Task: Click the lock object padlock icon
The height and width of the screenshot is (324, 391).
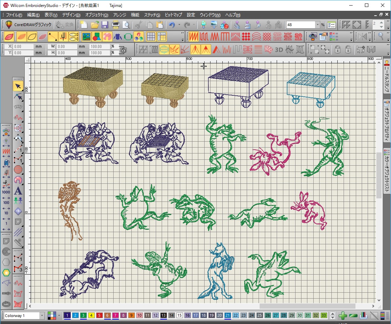Action: coord(337,49)
